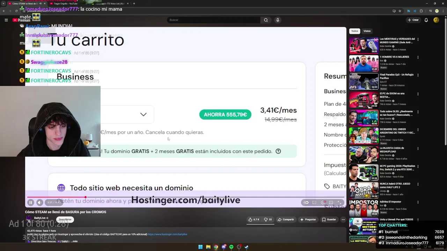Open Steam from the taskbar
Viewport: 447px width, 251px height.
pyautogui.click(x=247, y=247)
